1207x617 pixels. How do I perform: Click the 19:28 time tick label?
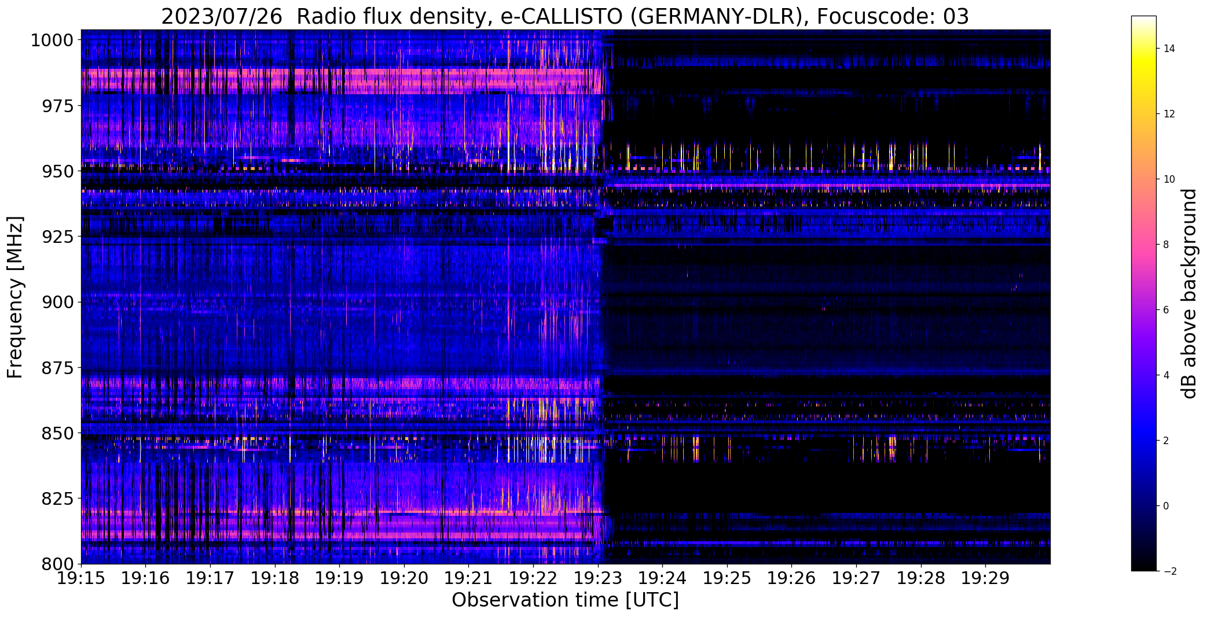click(x=921, y=578)
